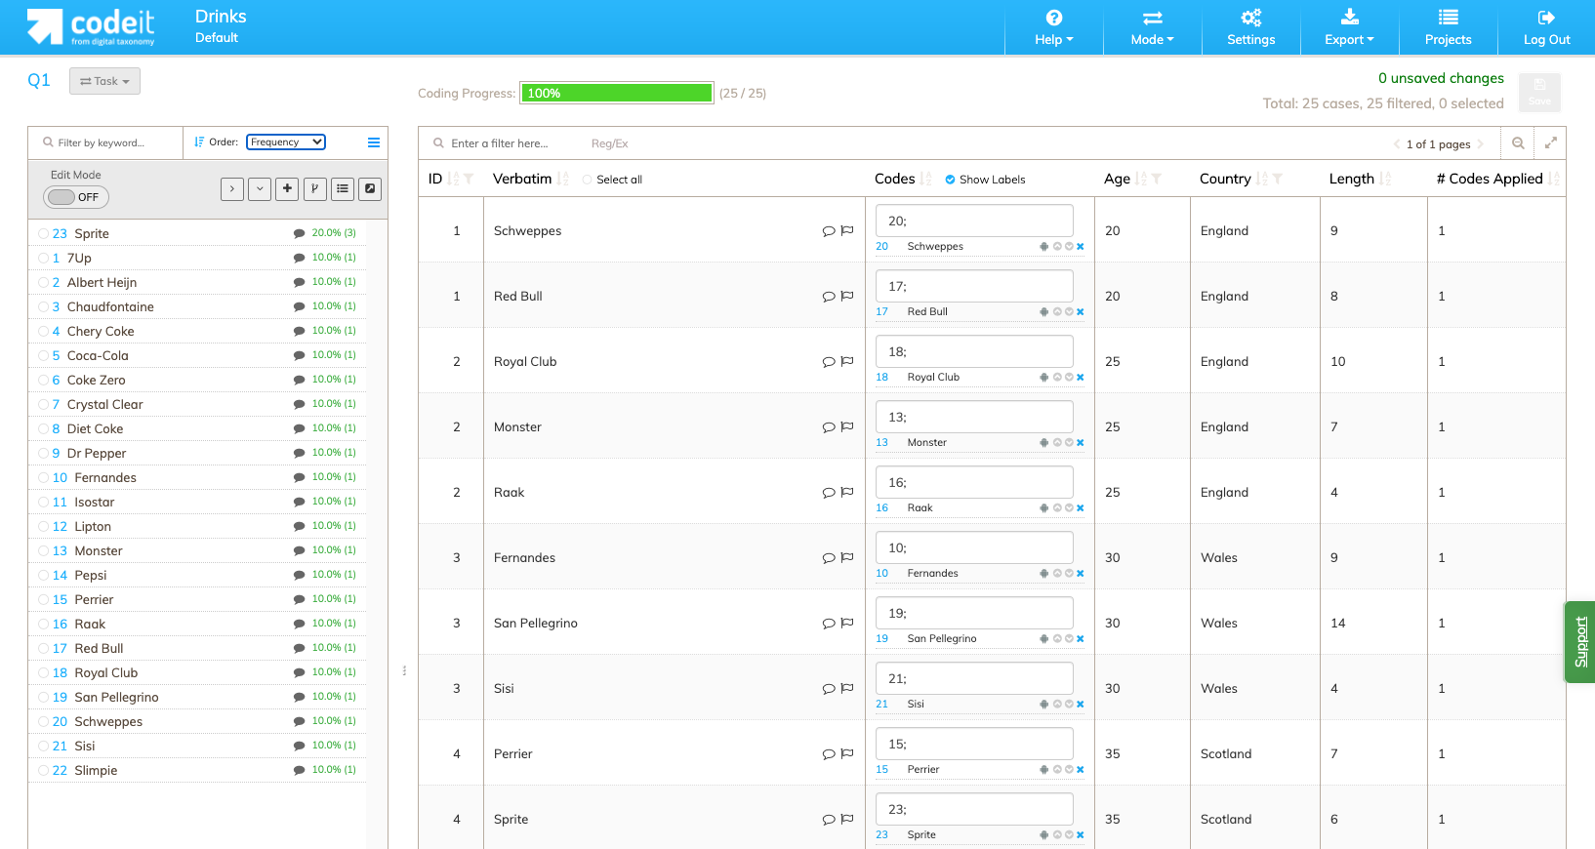
Task: Click the codeit logo in the header
Action: click(x=91, y=26)
